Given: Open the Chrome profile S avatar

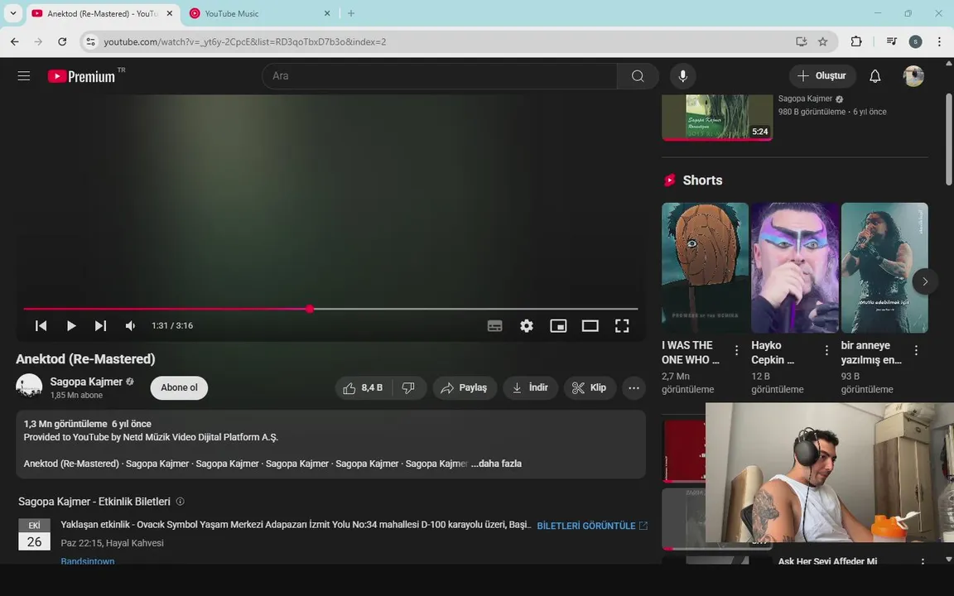Looking at the screenshot, I should [915, 41].
